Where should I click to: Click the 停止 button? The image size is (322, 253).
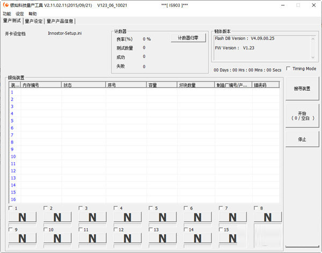[302, 139]
